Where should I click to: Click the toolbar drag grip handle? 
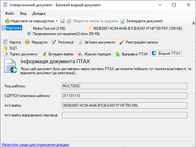pyautogui.click(x=3, y=21)
